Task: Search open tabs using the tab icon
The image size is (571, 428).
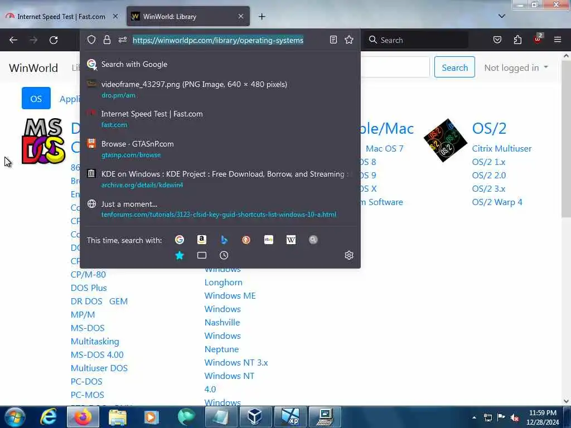Action: click(x=202, y=255)
